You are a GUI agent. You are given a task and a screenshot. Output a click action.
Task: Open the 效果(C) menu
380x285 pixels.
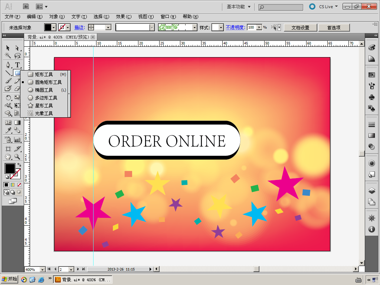point(124,17)
